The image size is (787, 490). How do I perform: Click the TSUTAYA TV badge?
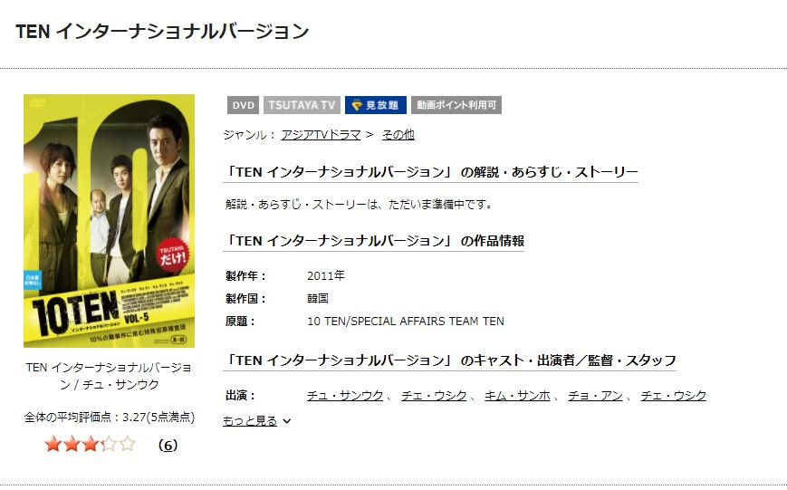click(302, 105)
